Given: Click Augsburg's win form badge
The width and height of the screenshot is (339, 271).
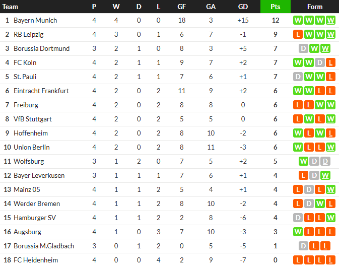Looking at the screenshot, I should tap(298, 232).
